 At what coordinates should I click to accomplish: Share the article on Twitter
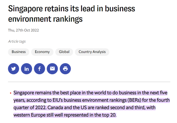coord(13,69)
